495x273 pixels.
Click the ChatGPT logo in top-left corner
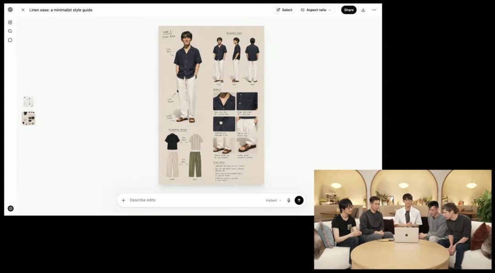(10, 10)
